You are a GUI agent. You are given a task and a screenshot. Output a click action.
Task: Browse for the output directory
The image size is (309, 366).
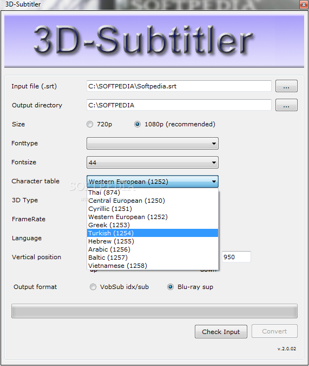coord(286,105)
